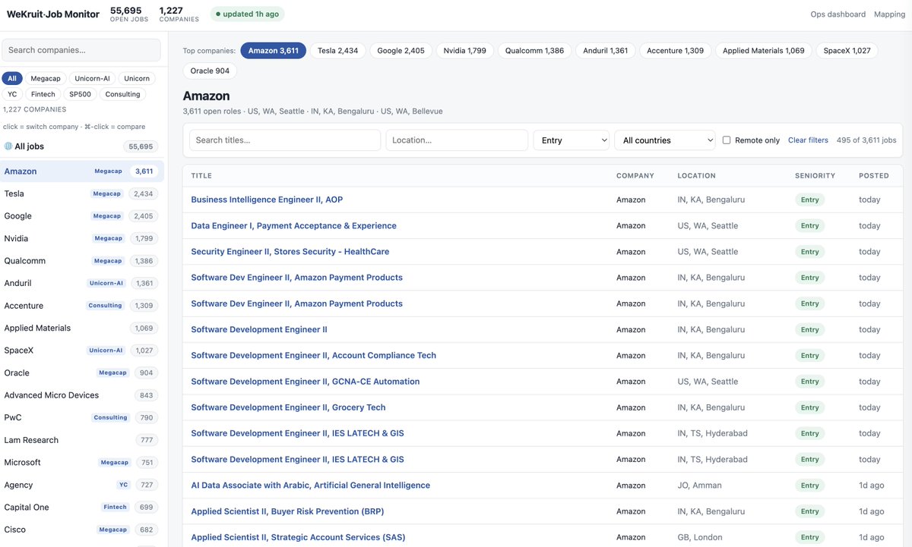912x547 pixels.
Task: Select Oracle in the company sidebar
Action: click(x=81, y=373)
